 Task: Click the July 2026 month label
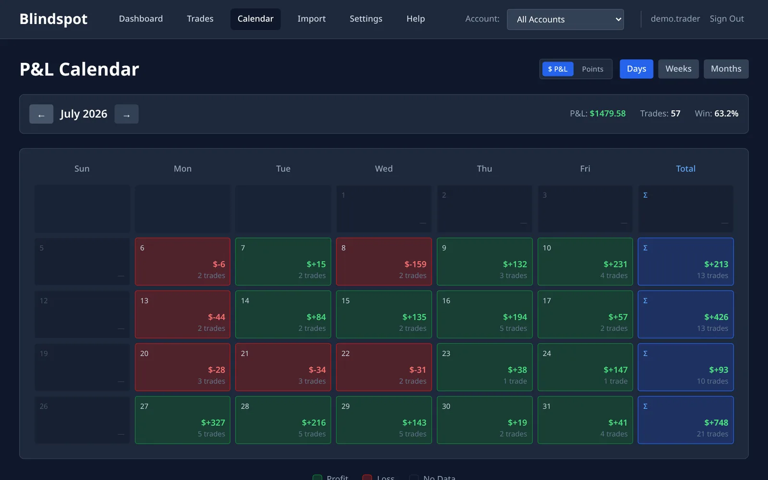[84, 114]
